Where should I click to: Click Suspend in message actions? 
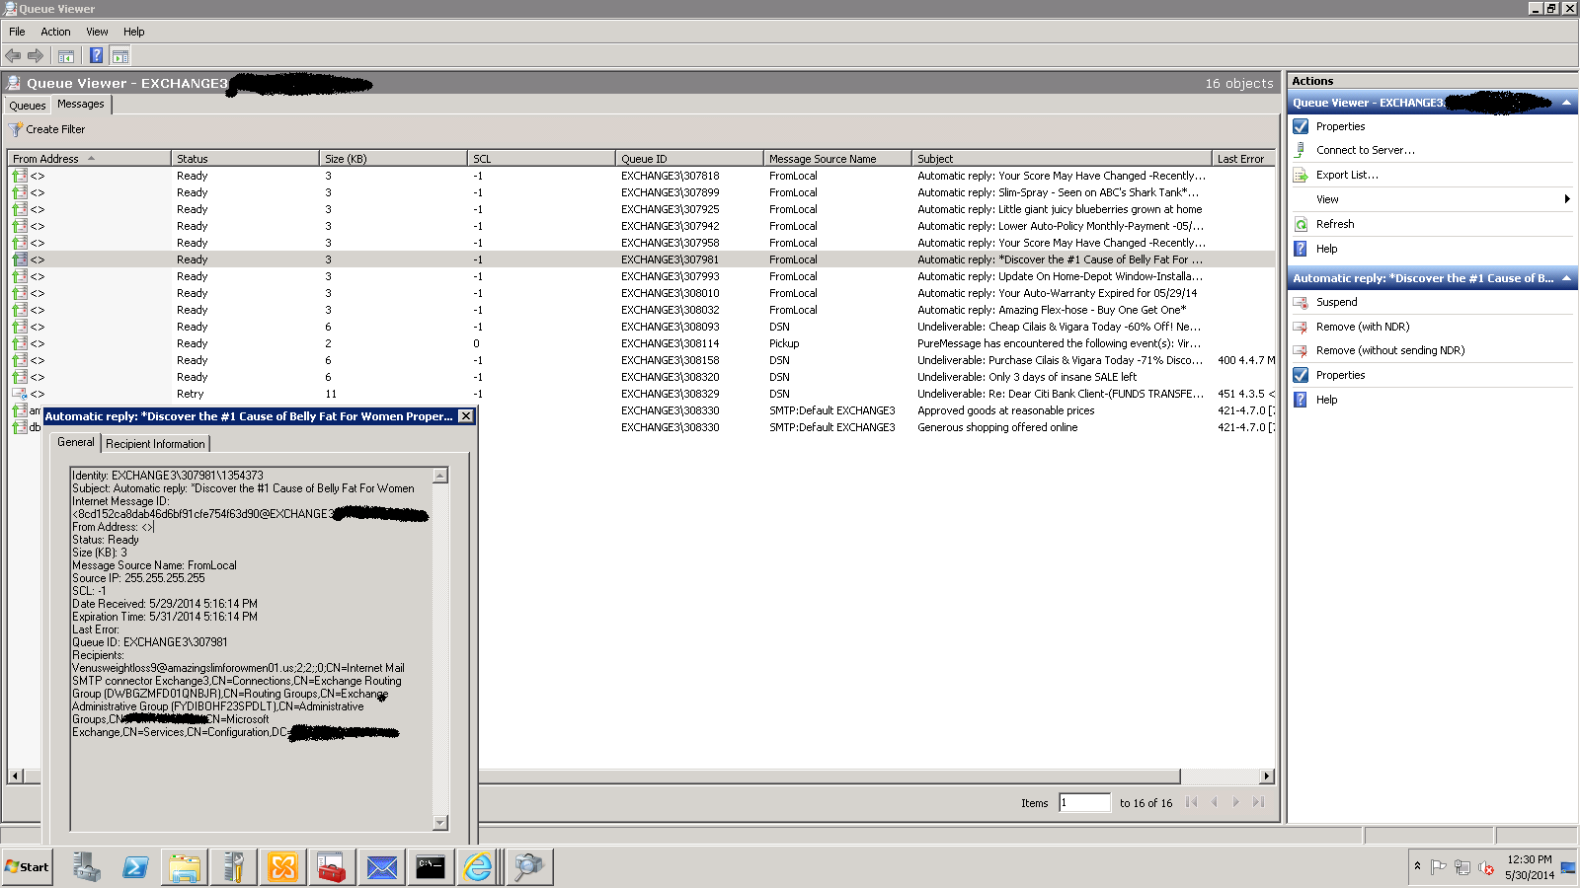click(x=1337, y=302)
